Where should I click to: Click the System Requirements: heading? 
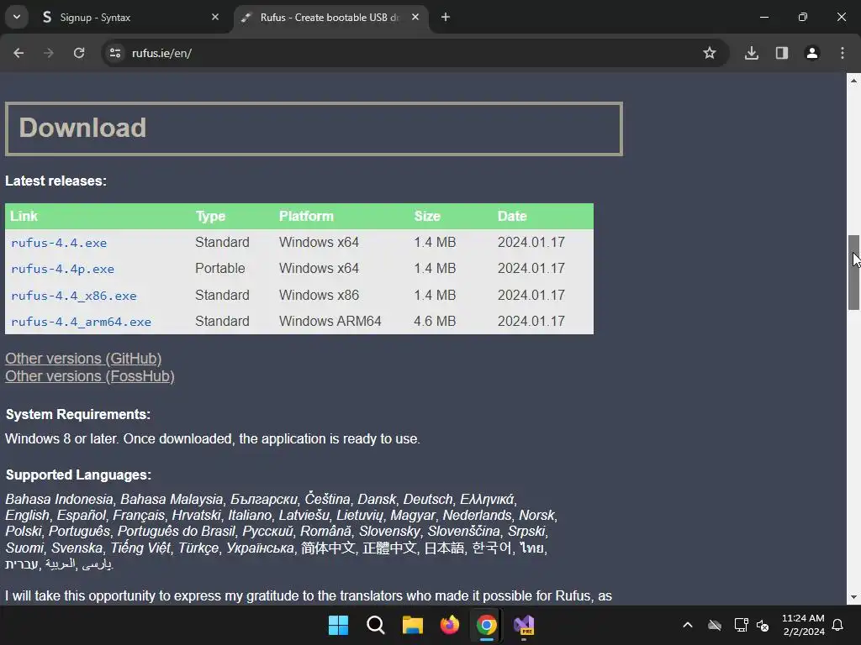78,414
